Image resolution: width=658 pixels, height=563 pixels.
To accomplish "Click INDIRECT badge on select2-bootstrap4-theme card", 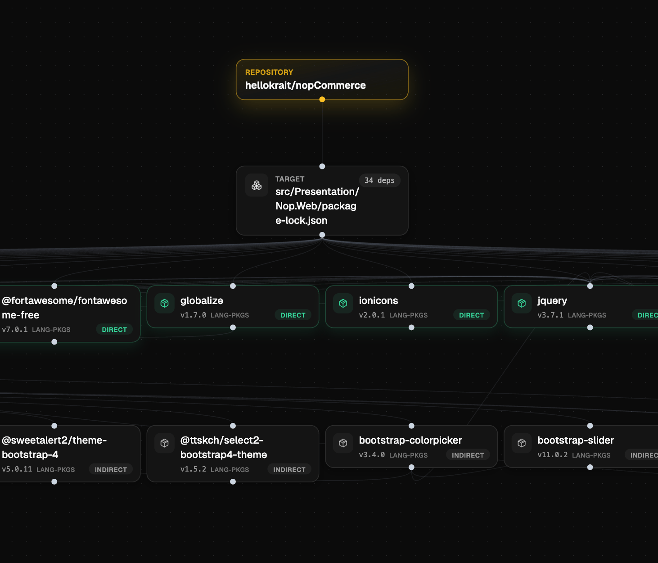I will point(289,470).
